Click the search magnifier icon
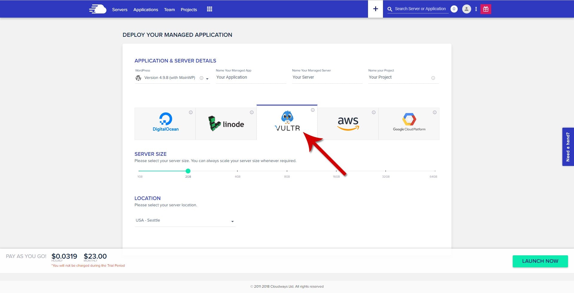Screen dimensions: 574x293 [390, 9]
